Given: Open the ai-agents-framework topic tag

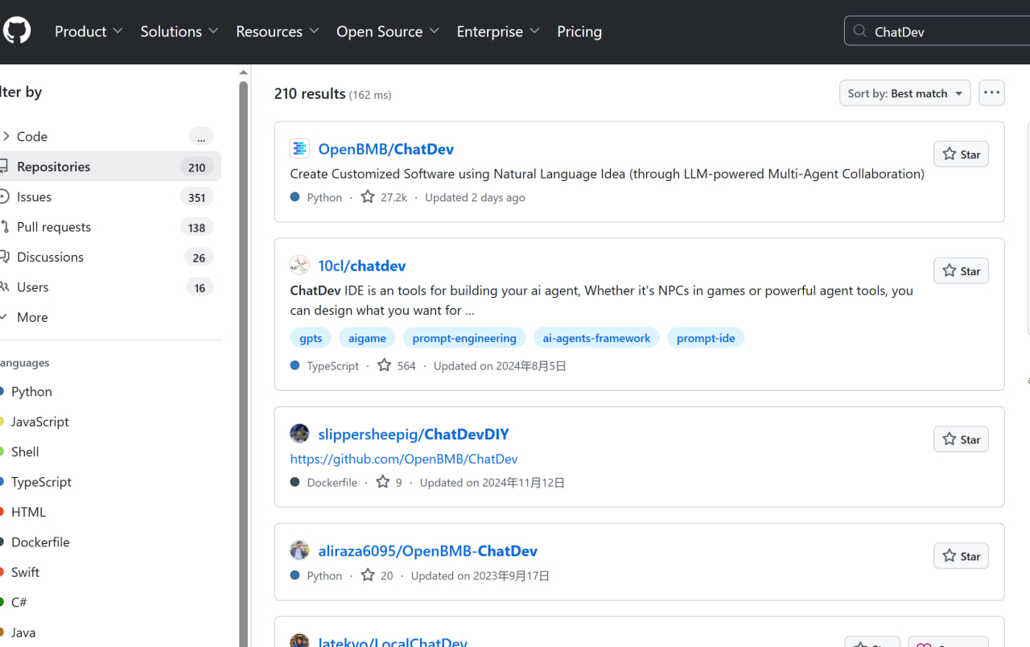Looking at the screenshot, I should (596, 338).
